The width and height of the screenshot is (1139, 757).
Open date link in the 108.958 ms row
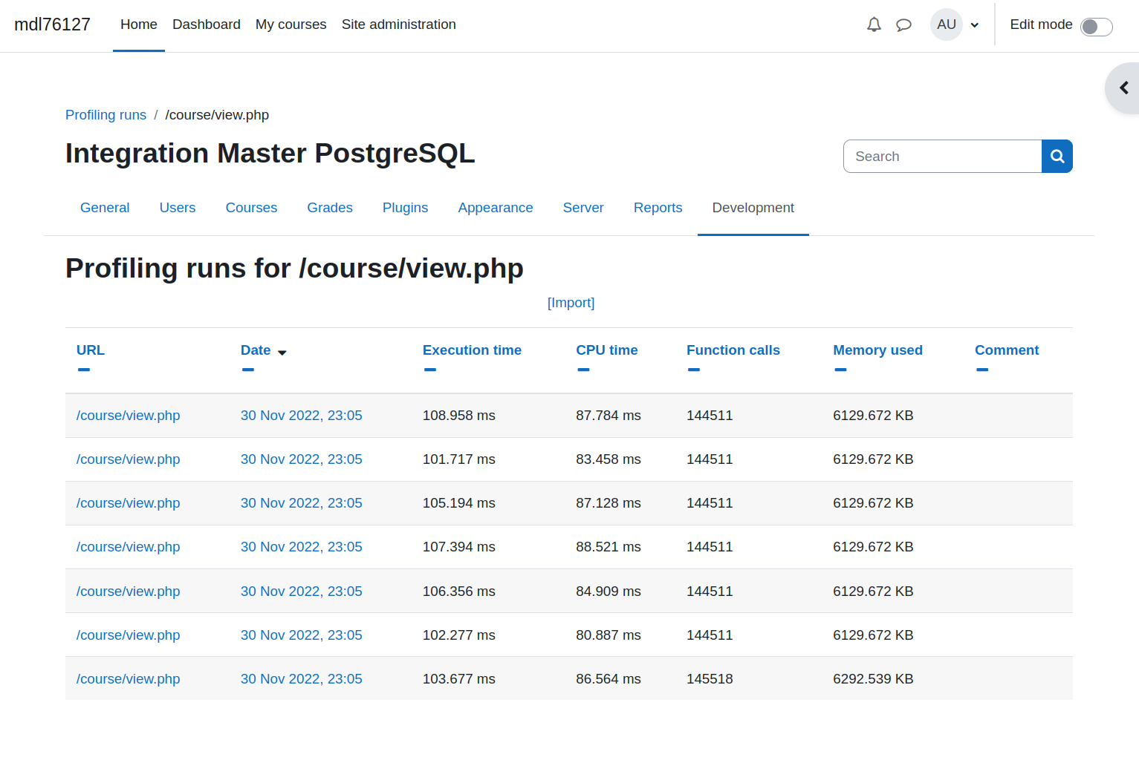302,416
